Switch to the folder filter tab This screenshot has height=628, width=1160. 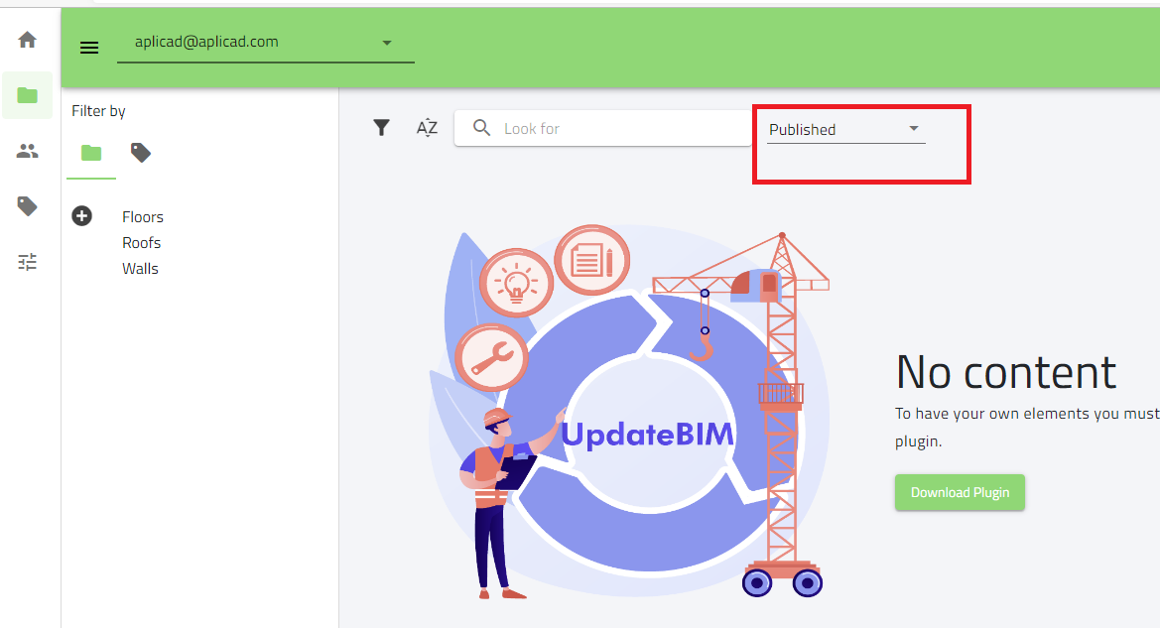tap(91, 153)
